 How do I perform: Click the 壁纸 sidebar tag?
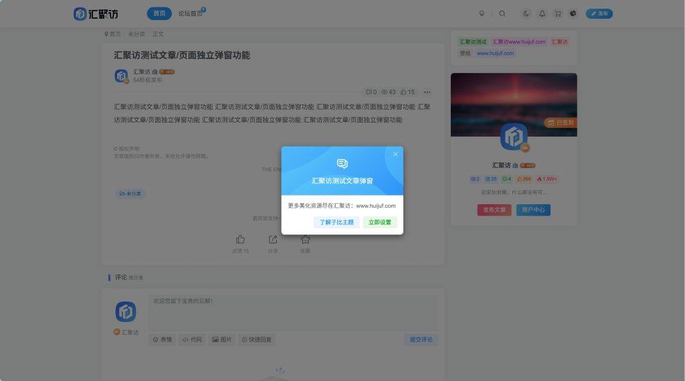(x=465, y=54)
